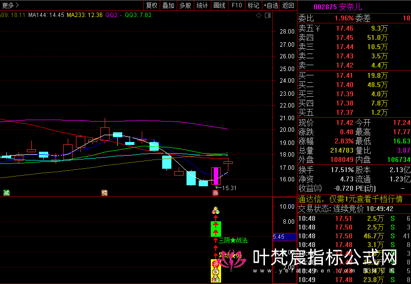
Task: Click the 15.31 low price label
Action: (229, 188)
